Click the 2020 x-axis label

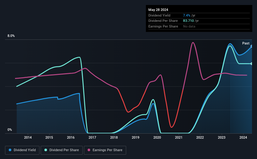[157, 137]
